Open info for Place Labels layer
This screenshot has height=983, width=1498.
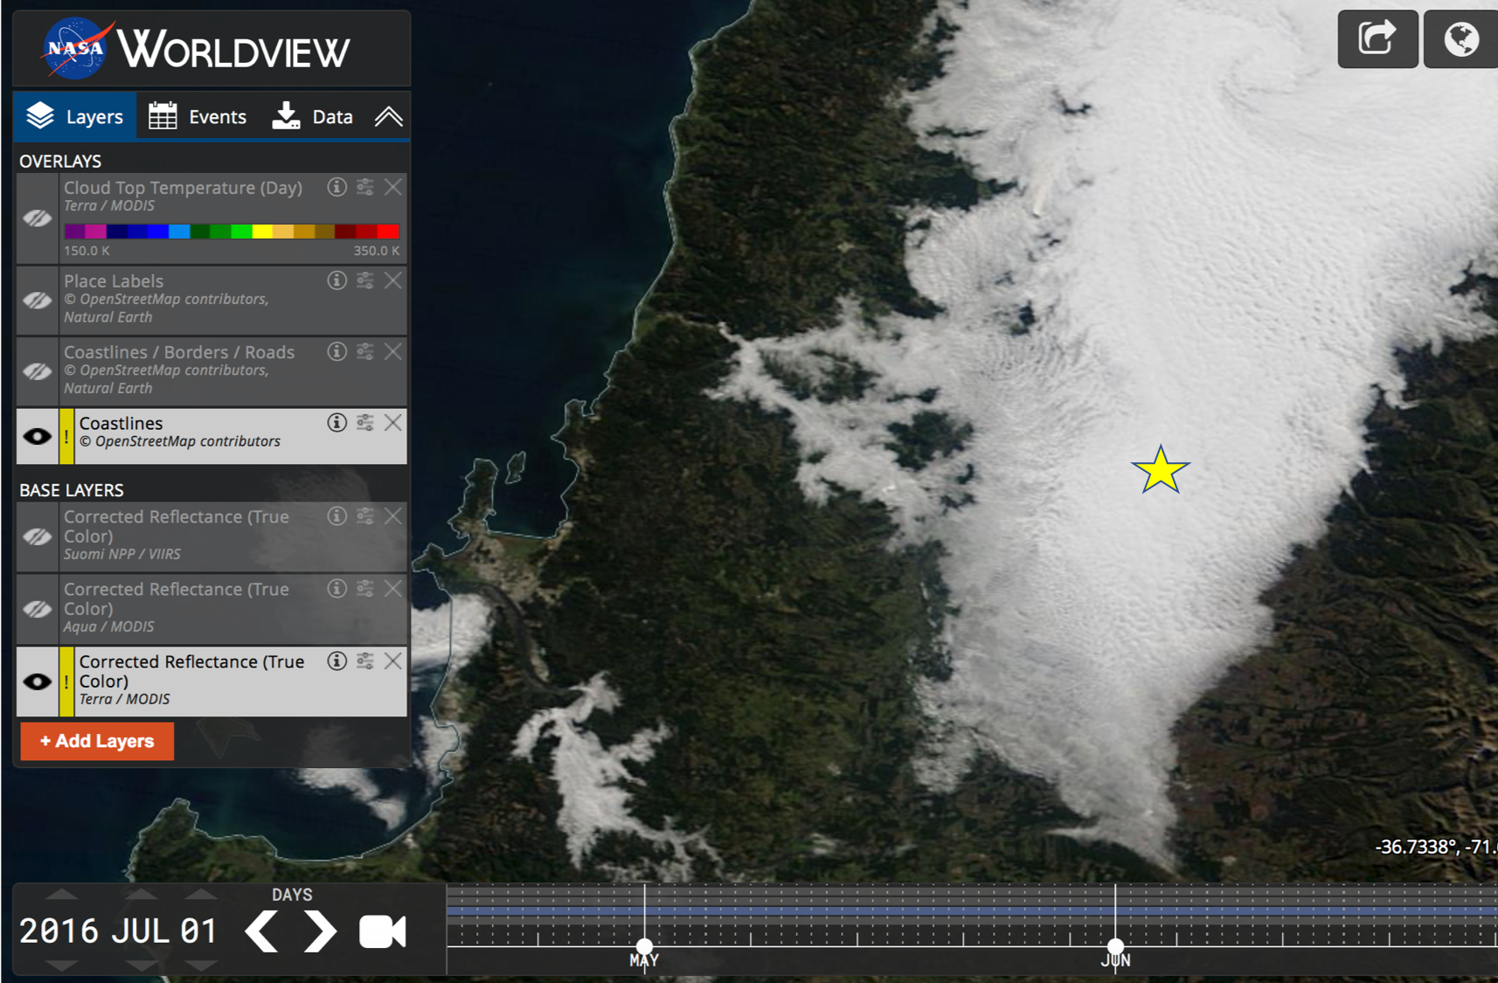336,280
